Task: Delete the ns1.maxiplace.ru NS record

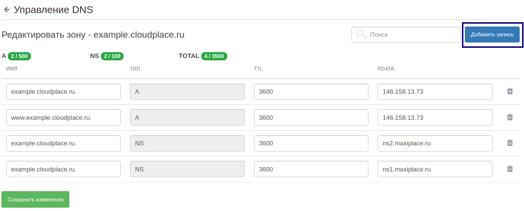Action: (510, 169)
